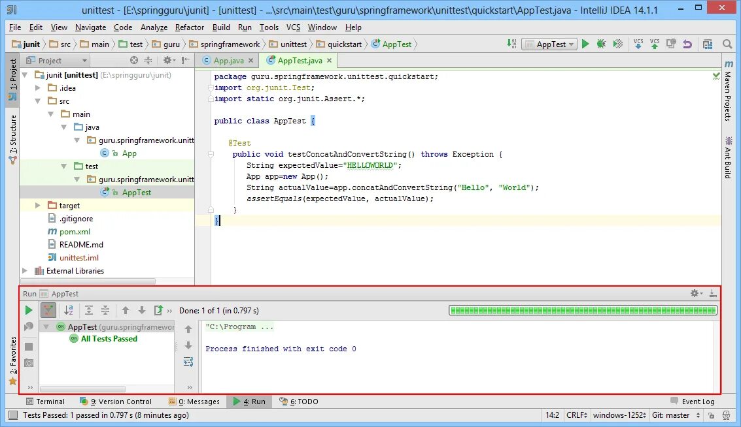
Task: Start debugging with the bug icon
Action: pyautogui.click(x=601, y=44)
